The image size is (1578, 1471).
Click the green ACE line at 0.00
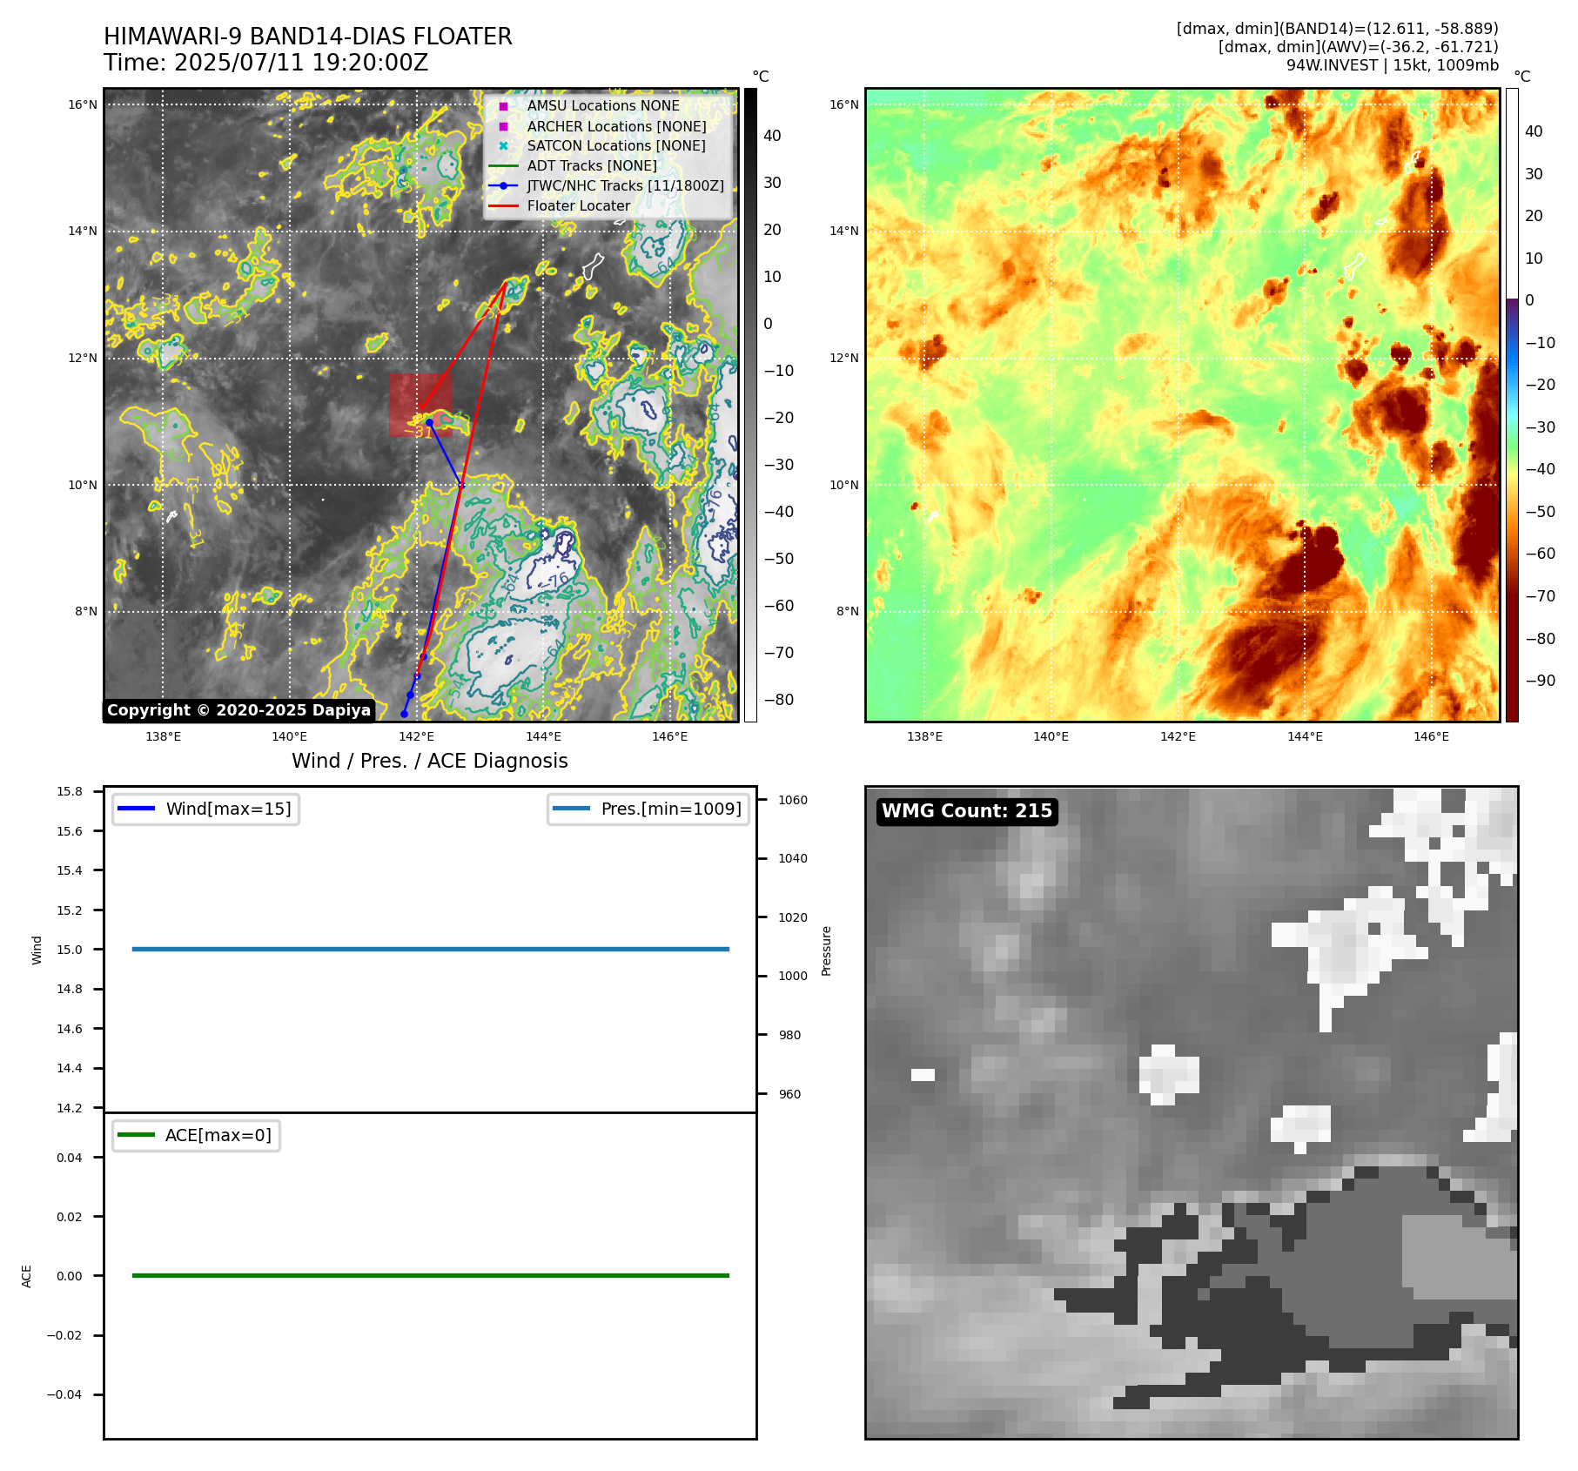(430, 1275)
